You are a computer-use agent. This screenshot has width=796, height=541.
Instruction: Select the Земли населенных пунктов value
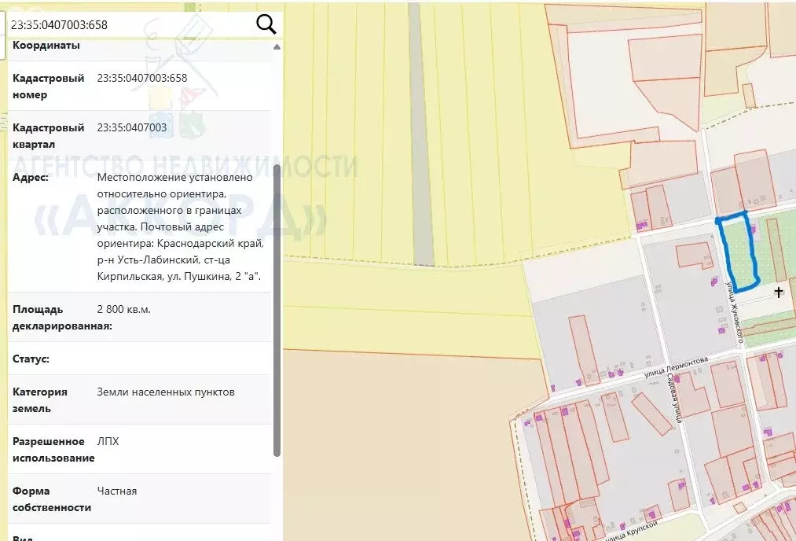coord(166,392)
